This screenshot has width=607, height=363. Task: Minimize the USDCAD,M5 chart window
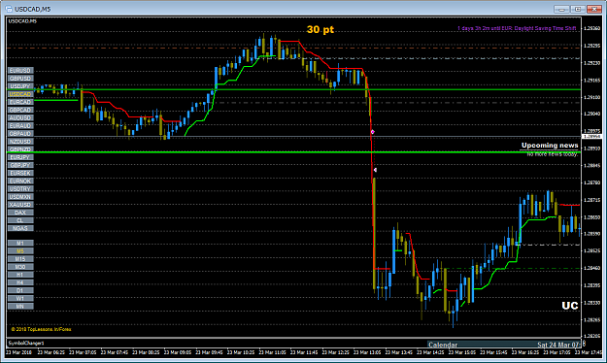[x=561, y=9]
